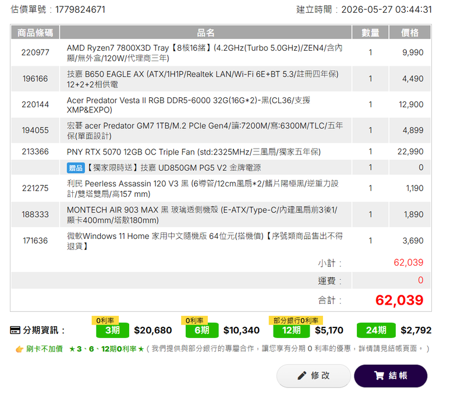The image size is (454, 395).
Task: Select the 3期 installment badge
Action: tap(113, 330)
